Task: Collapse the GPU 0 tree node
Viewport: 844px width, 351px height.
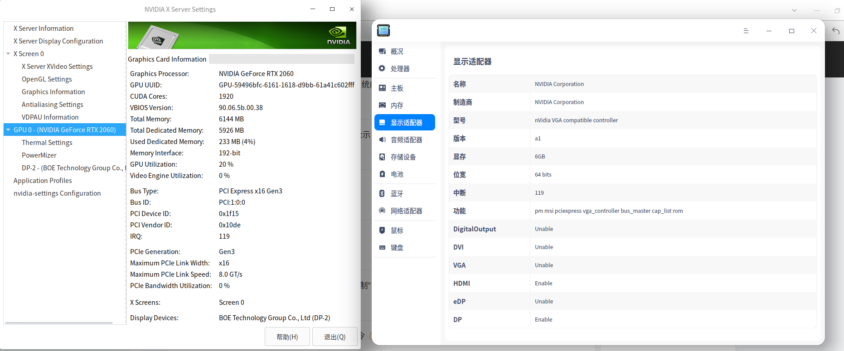Action: [8, 130]
